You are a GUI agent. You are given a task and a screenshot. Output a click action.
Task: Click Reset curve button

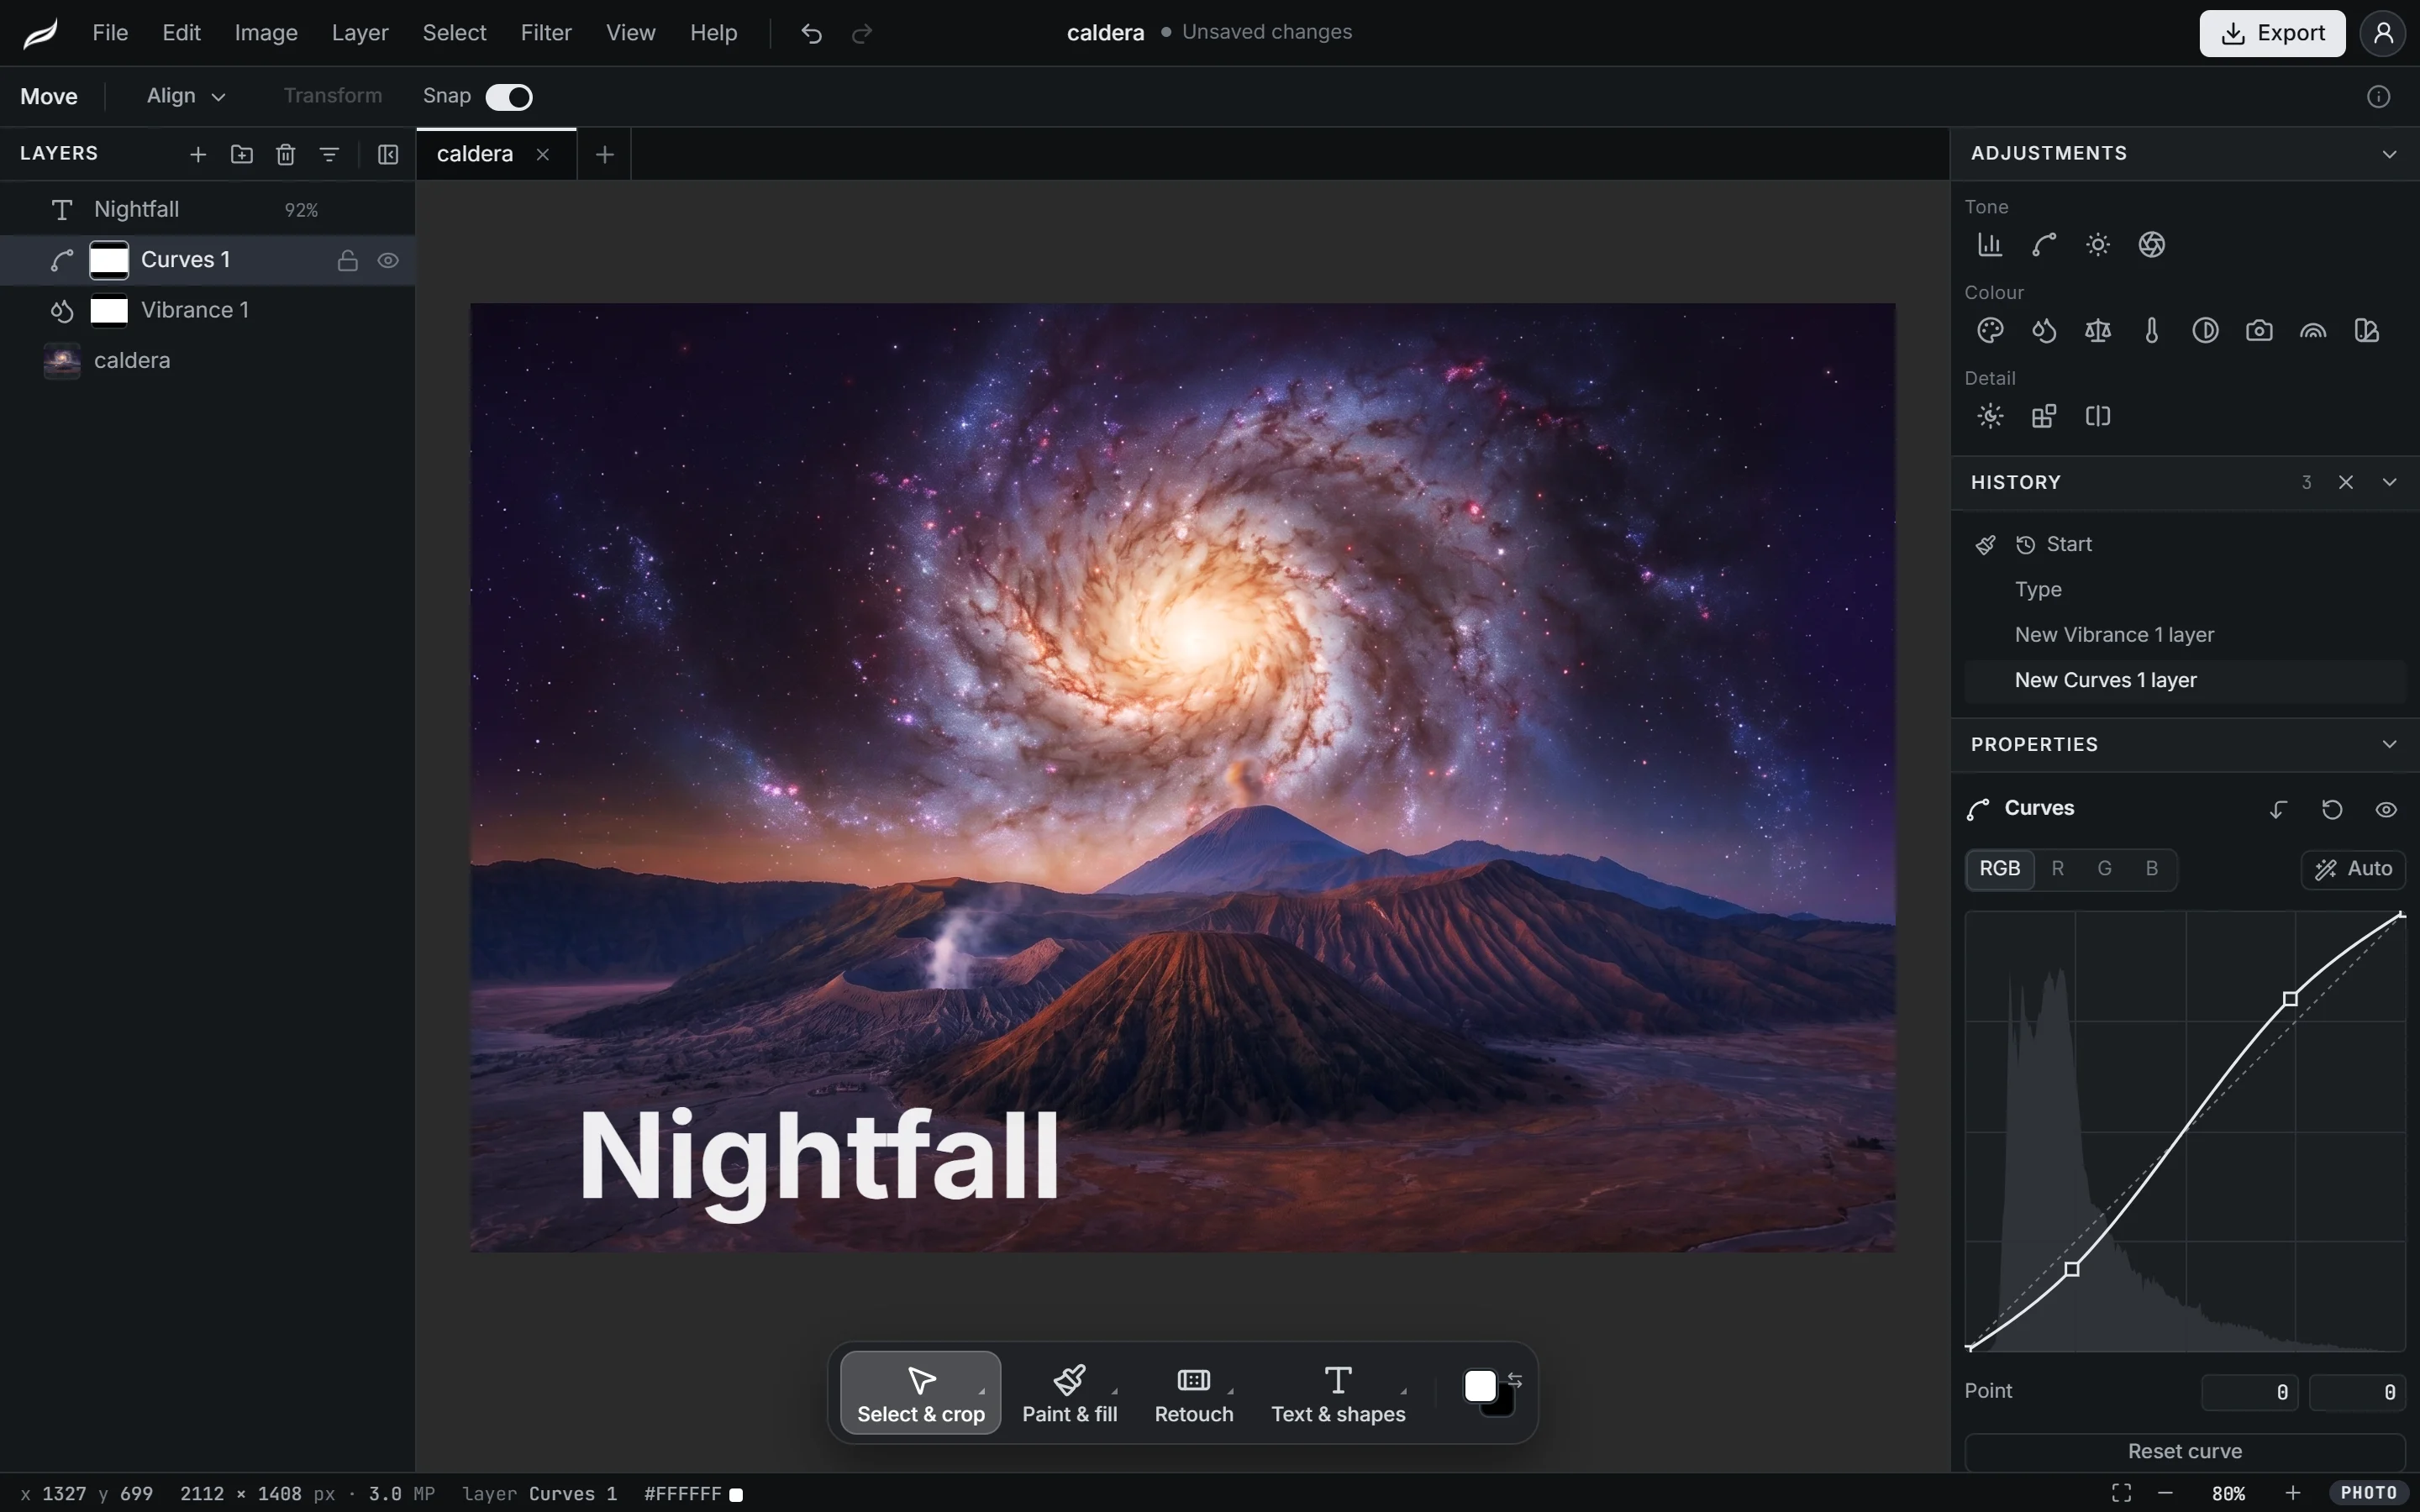point(2184,1451)
